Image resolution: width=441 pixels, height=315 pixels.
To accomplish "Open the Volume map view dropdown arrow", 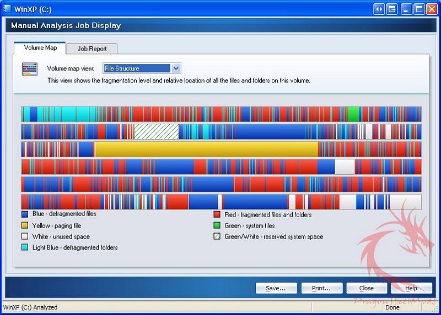I will point(176,69).
